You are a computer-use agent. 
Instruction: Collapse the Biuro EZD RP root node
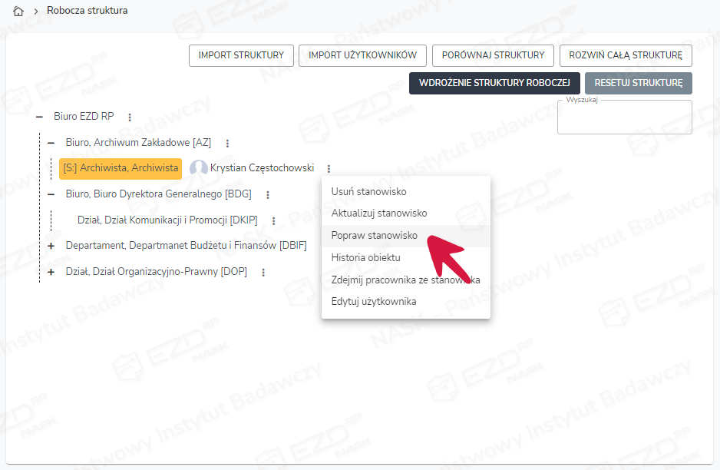tap(39, 118)
